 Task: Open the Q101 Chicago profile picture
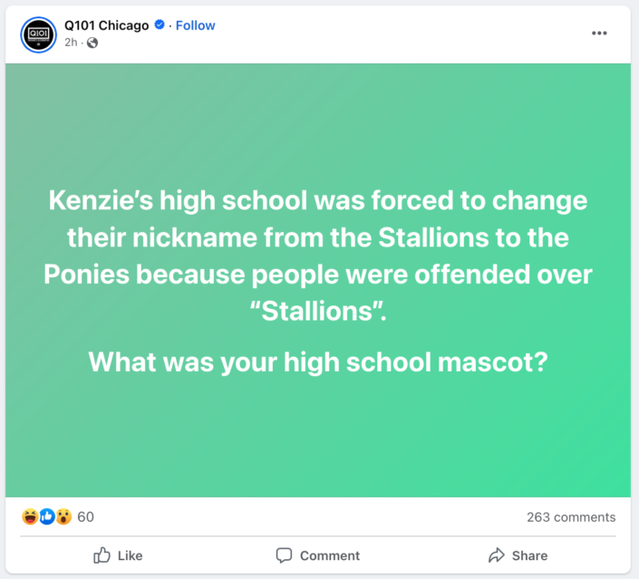coord(39,34)
